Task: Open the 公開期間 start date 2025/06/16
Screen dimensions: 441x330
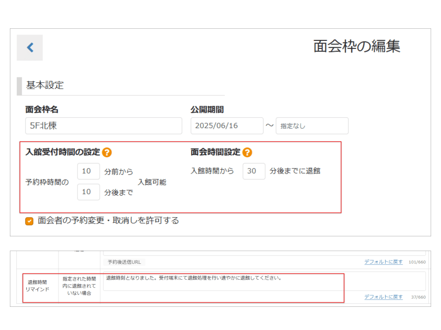Action: pyautogui.click(x=227, y=126)
